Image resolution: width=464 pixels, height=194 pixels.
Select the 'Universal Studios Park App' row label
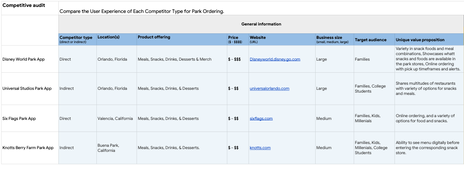(30, 88)
